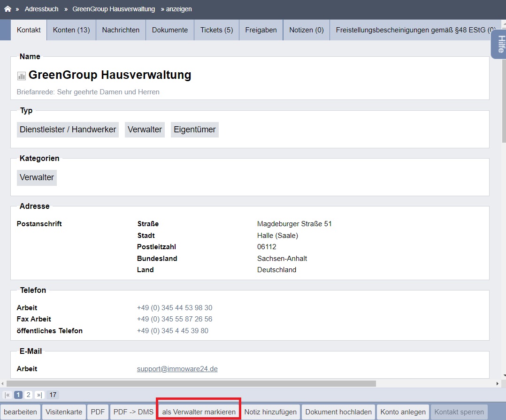Click the bearbeiten button
The image size is (506, 420).
(20, 412)
